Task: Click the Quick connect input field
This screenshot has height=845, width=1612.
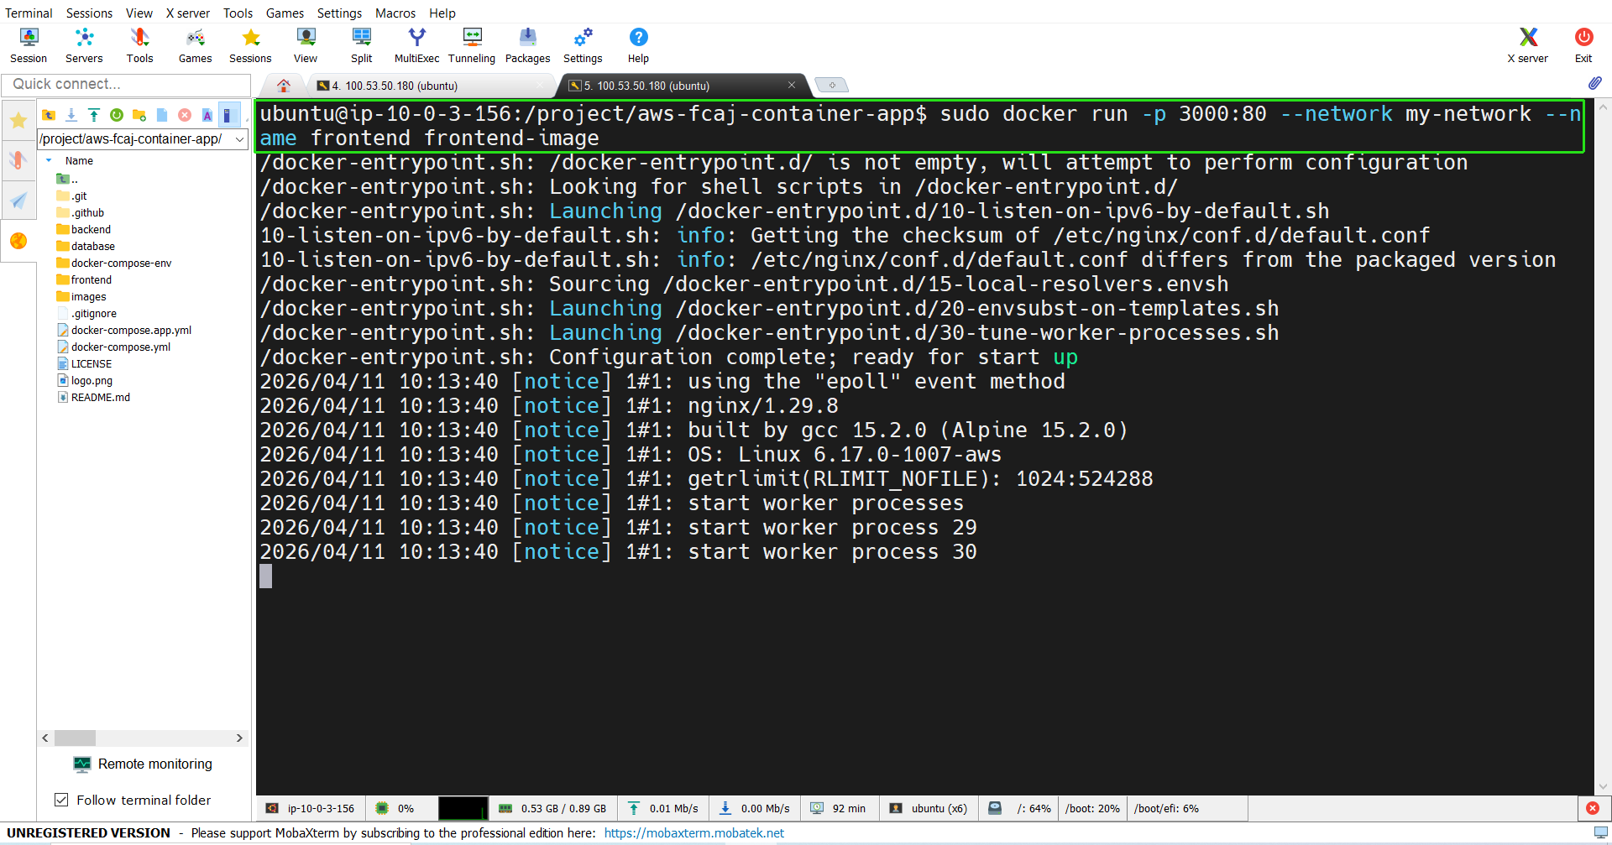Action: tap(126, 84)
